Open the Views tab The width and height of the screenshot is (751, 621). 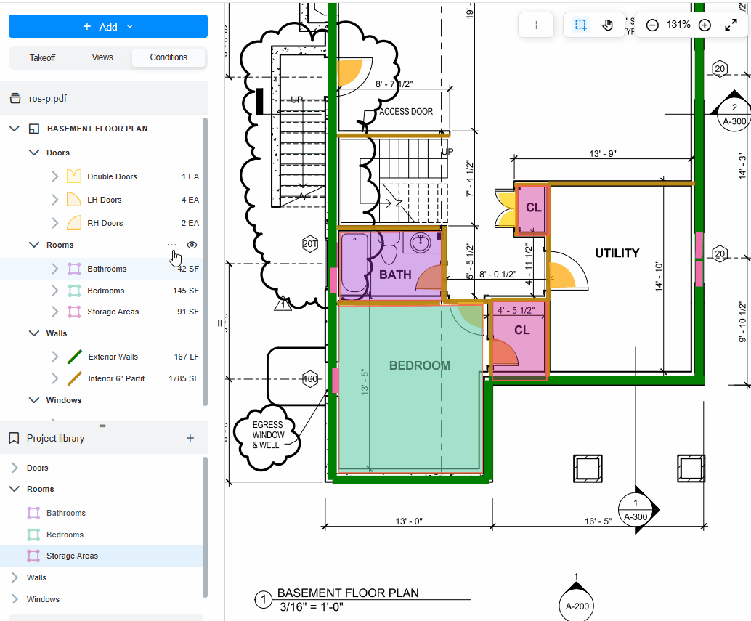coord(102,57)
